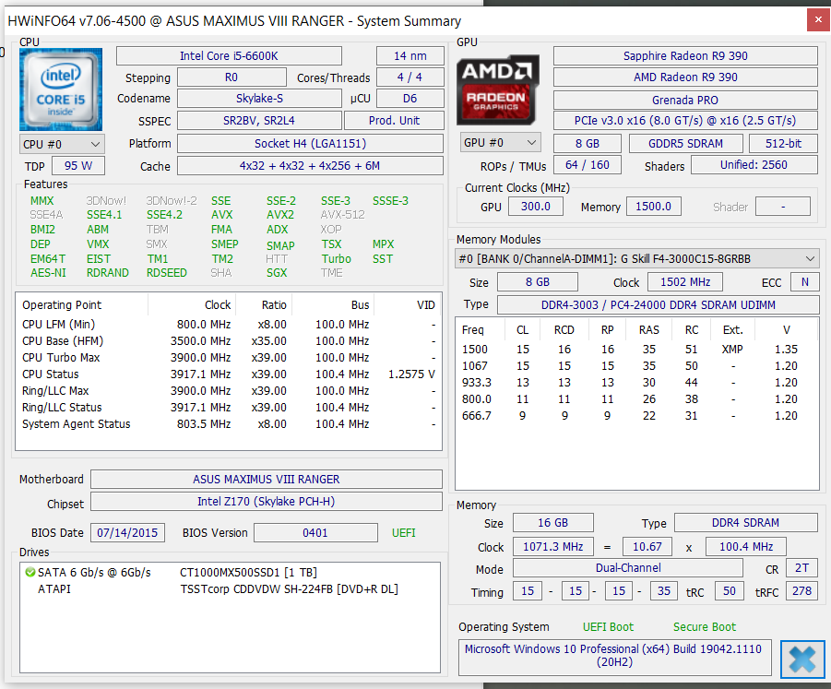Click the Intel Core i5 CPU logo
Screen dimensions: 831x689
[x=61, y=89]
